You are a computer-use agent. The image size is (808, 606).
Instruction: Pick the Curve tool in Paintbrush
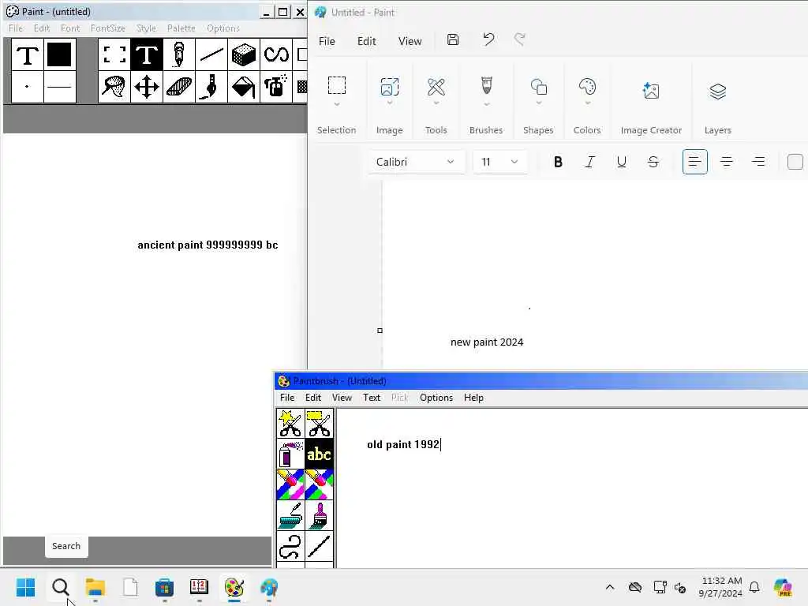pyautogui.click(x=290, y=546)
